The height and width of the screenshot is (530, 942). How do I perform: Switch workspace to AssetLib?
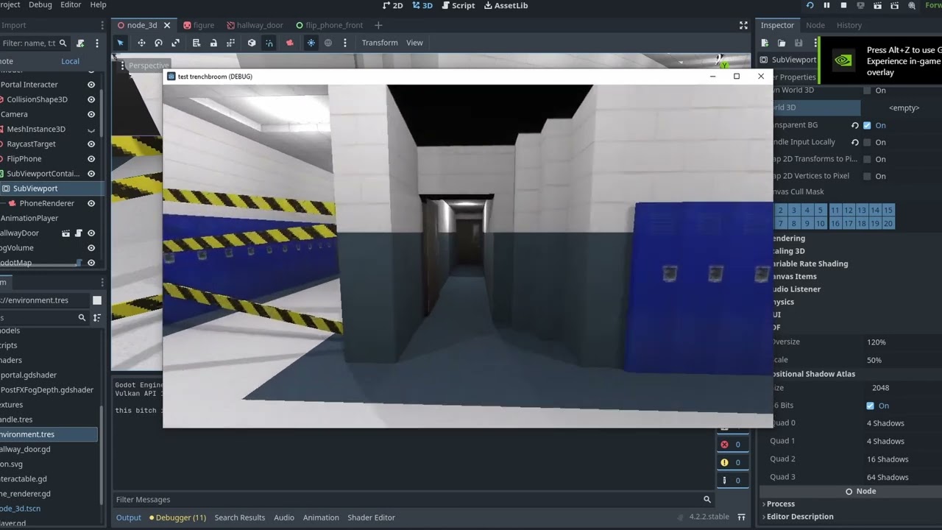click(x=506, y=5)
